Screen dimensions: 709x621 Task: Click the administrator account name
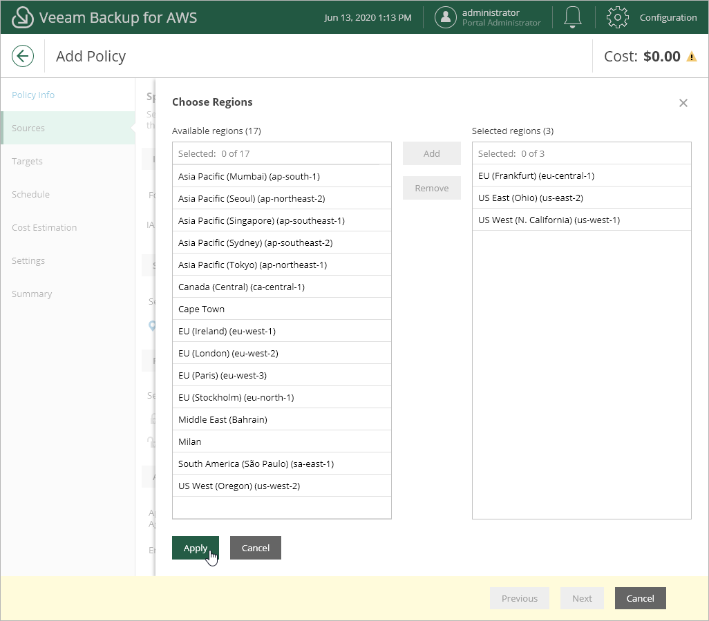tap(491, 12)
